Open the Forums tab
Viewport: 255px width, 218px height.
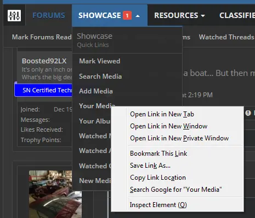point(49,15)
